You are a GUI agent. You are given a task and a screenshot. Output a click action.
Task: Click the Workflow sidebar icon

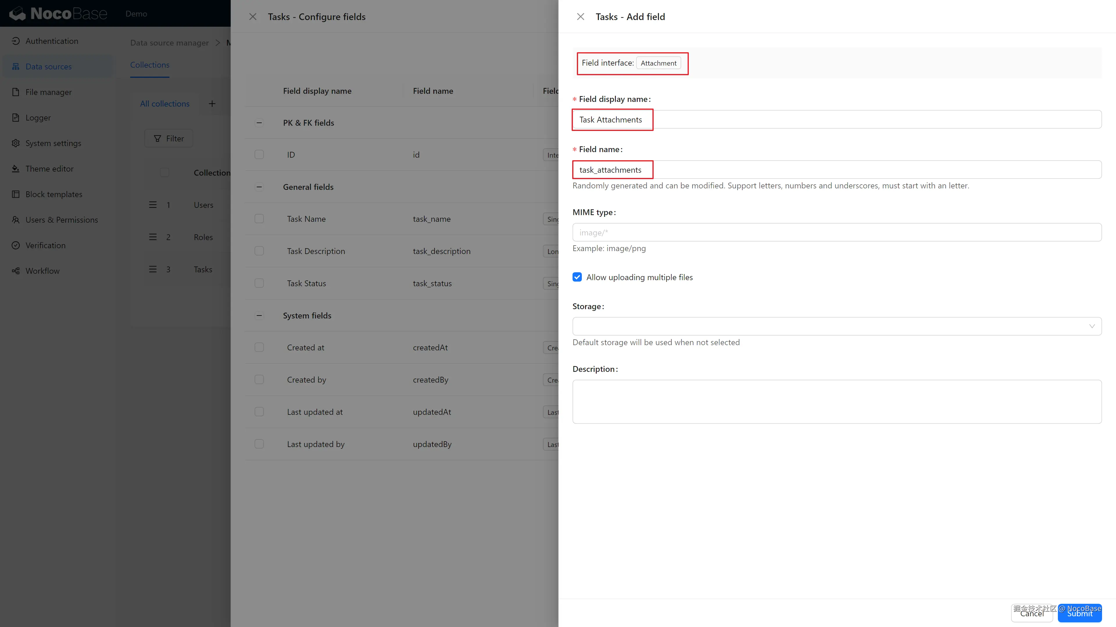pos(16,271)
